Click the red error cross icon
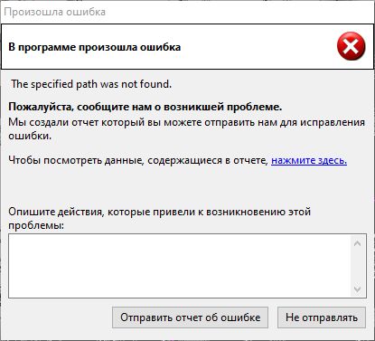 pyautogui.click(x=351, y=46)
